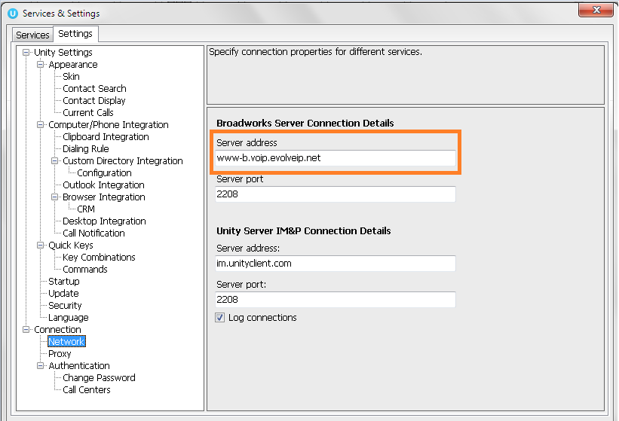Collapse the Unity Settings tree node
This screenshot has width=619, height=421.
26,53
